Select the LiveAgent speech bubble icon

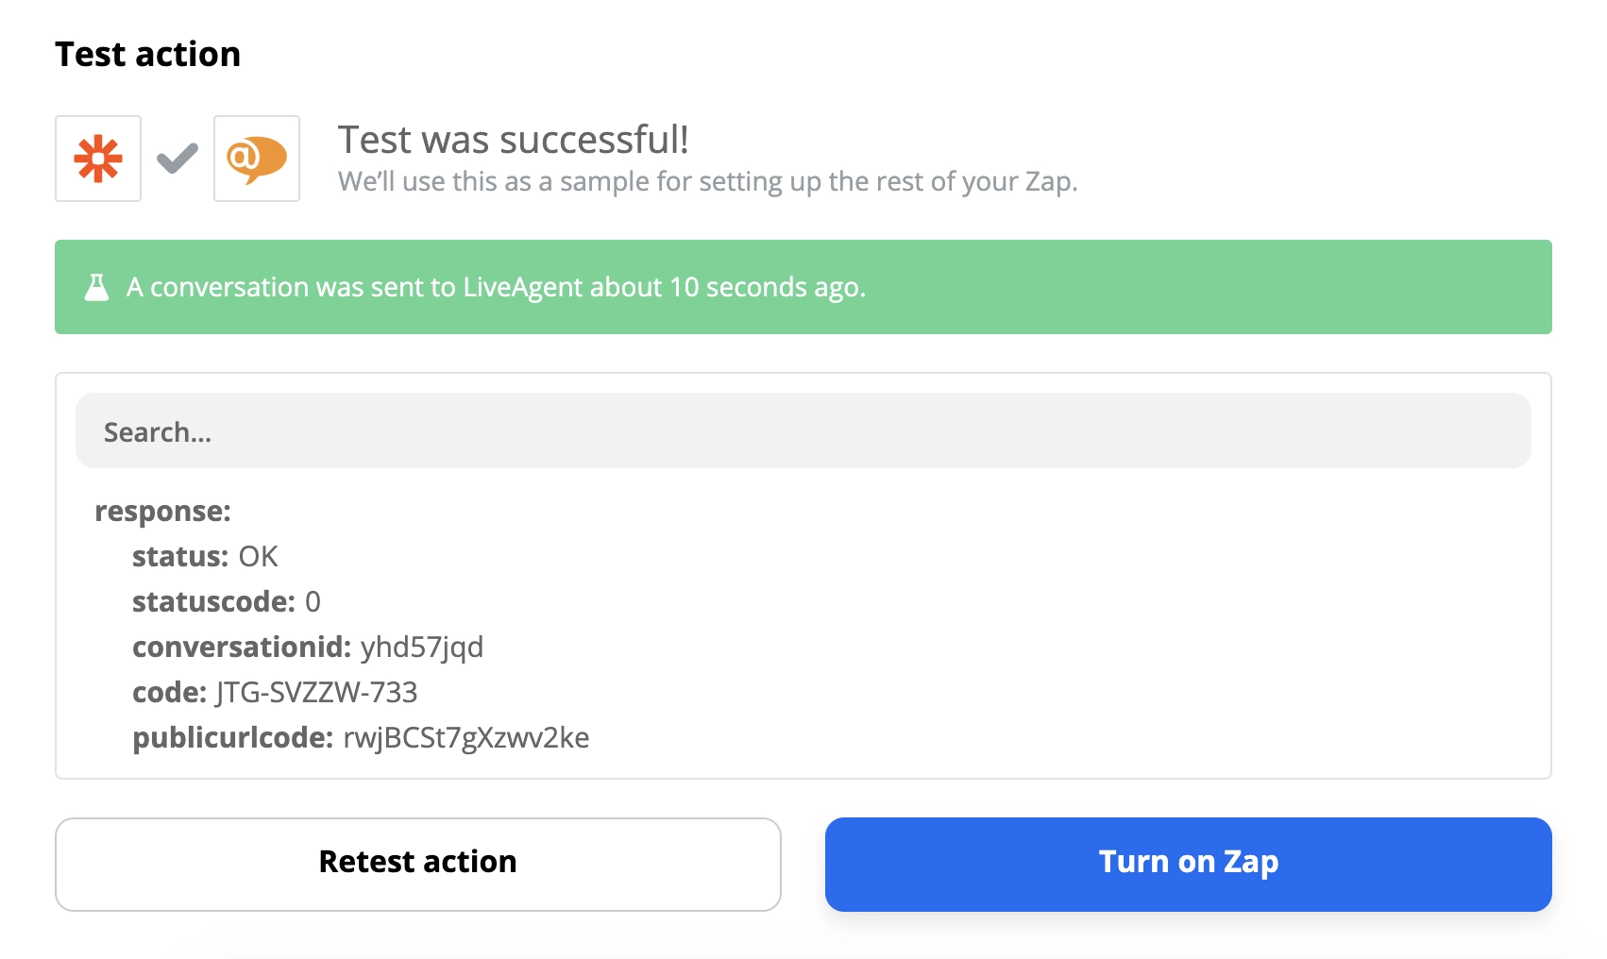tap(255, 158)
